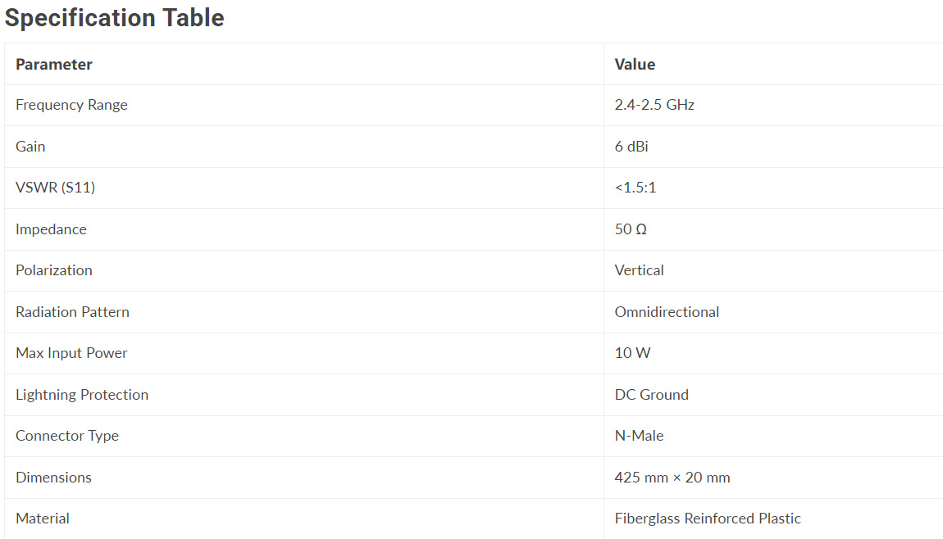
Task: Select the Max Input Power label
Action: (x=71, y=353)
